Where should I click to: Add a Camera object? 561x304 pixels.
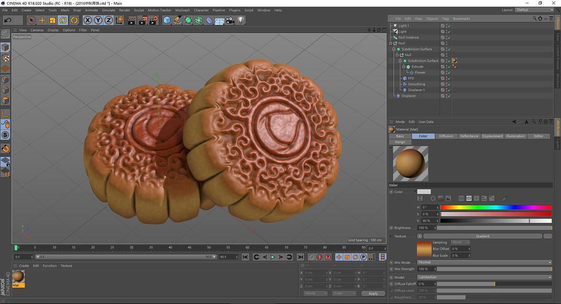pos(230,20)
